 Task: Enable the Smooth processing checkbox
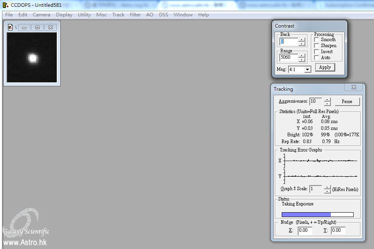[x=316, y=40]
